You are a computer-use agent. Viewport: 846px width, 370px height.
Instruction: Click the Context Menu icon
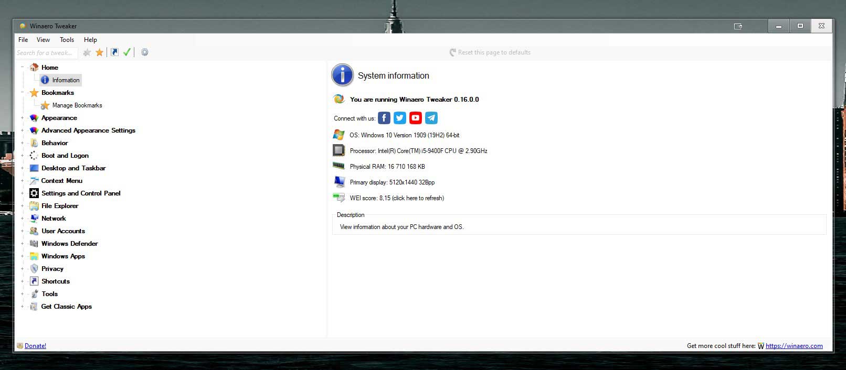click(34, 181)
